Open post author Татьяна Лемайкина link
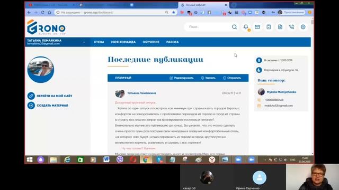 tap(141, 93)
